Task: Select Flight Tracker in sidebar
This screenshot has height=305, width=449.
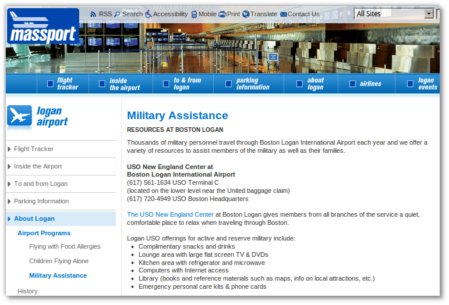Action: [x=34, y=149]
